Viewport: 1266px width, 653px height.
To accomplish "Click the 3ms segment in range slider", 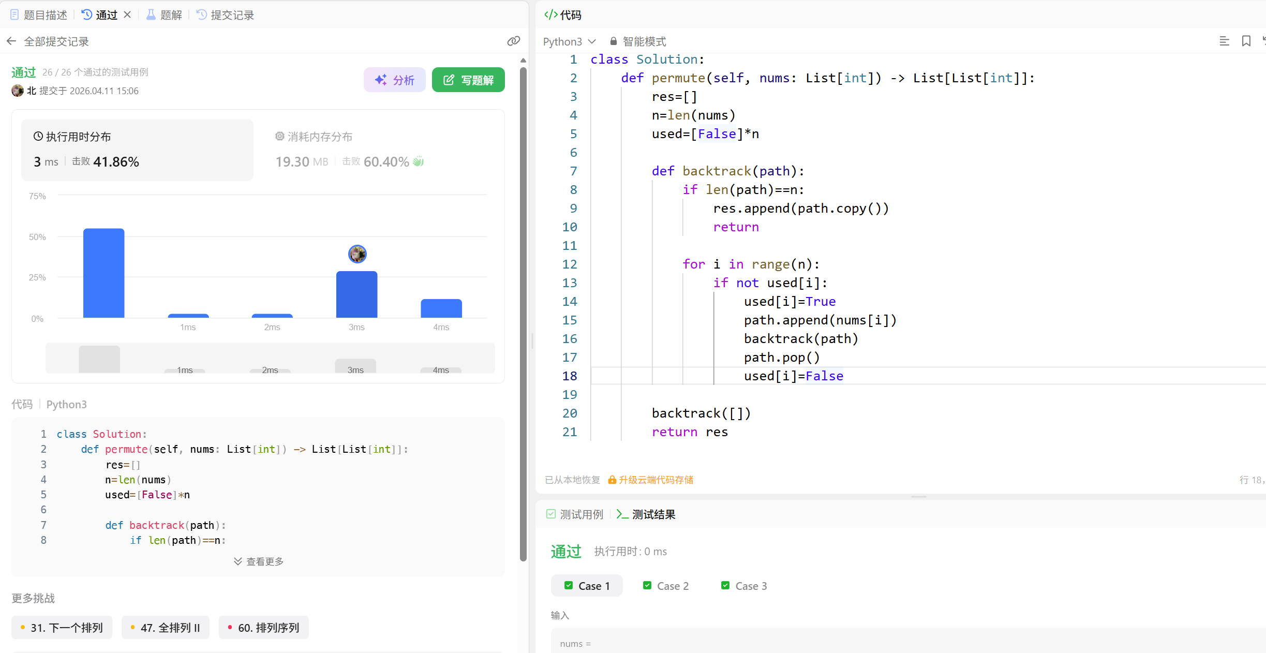I will 355,366.
